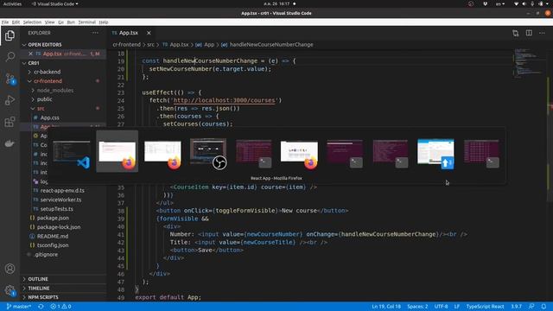This screenshot has height=311, width=553.
Task: Open Explorer panel More Actions ellipsis
Action: [95, 33]
